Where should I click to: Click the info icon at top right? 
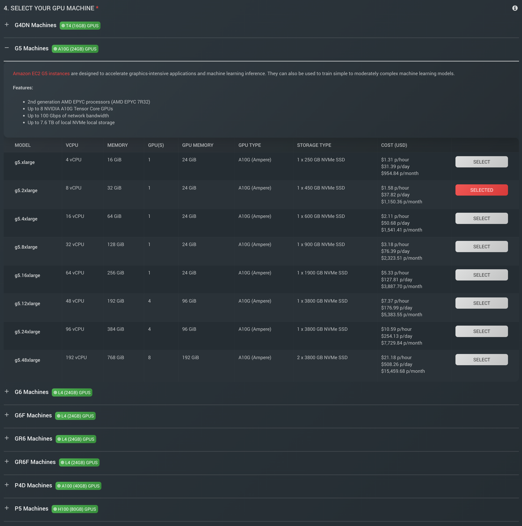(x=515, y=8)
